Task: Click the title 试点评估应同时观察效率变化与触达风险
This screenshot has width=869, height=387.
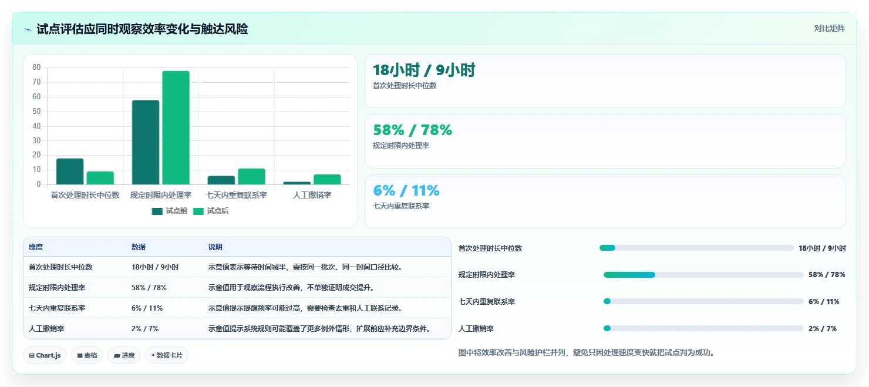Action: (142, 29)
